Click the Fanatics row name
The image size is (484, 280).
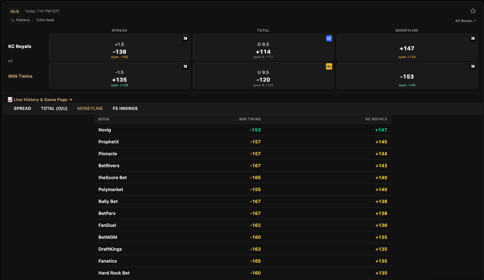(108, 261)
